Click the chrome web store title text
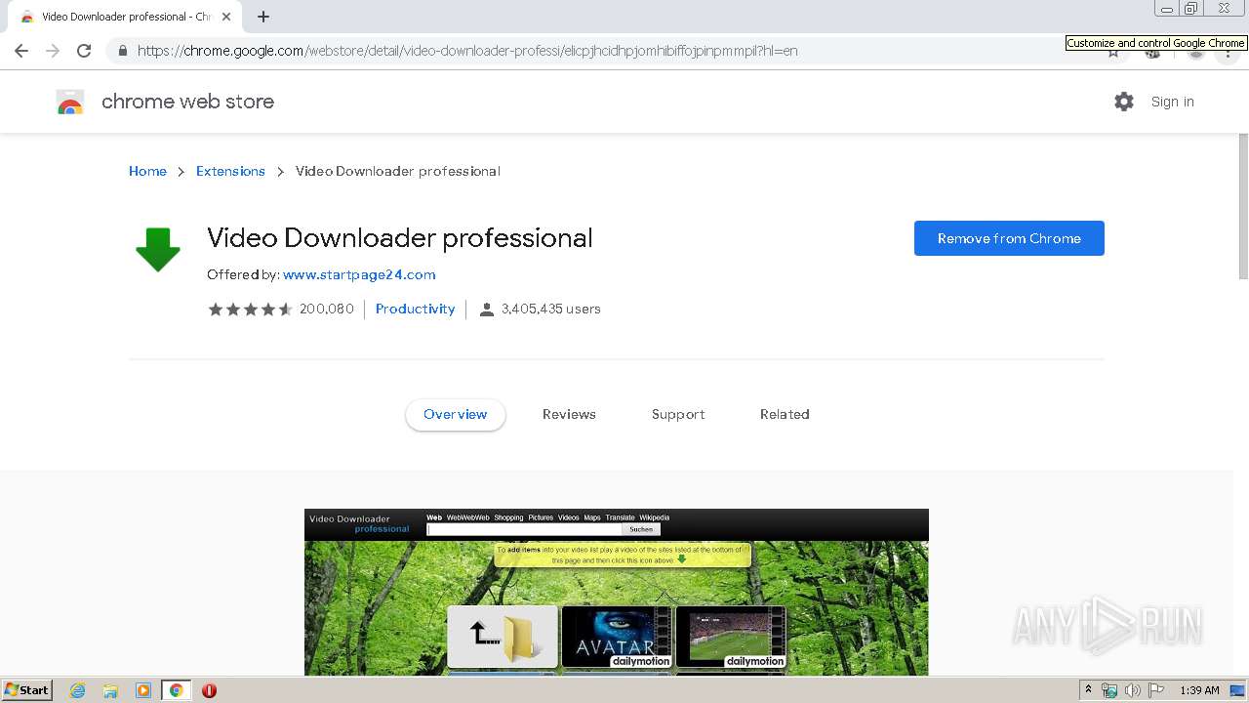This screenshot has width=1249, height=703. point(188,102)
